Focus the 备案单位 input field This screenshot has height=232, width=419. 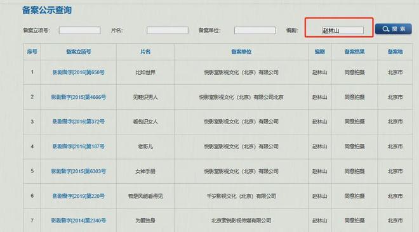tap(255, 30)
